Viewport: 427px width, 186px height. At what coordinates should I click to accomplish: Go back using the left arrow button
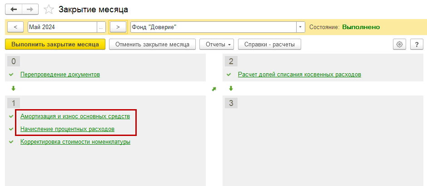[13, 9]
